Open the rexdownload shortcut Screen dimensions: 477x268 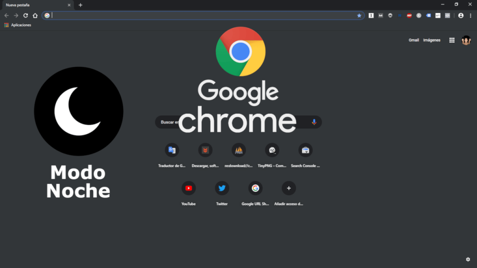(x=238, y=150)
